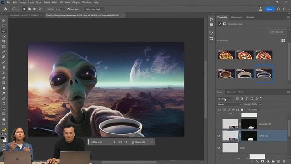Select the Crop tool

point(4,41)
